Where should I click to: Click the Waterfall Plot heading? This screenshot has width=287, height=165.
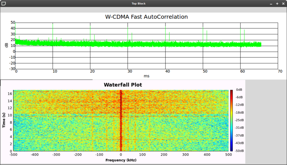123,85
